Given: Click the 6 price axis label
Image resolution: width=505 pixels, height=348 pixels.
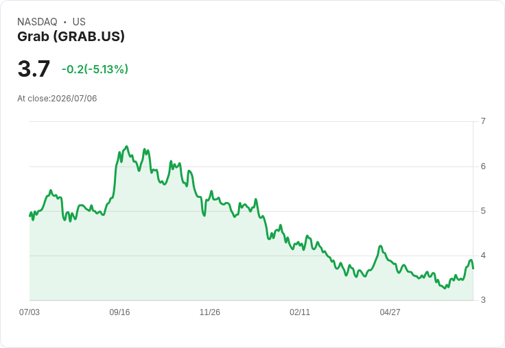Looking at the screenshot, I should [483, 166].
